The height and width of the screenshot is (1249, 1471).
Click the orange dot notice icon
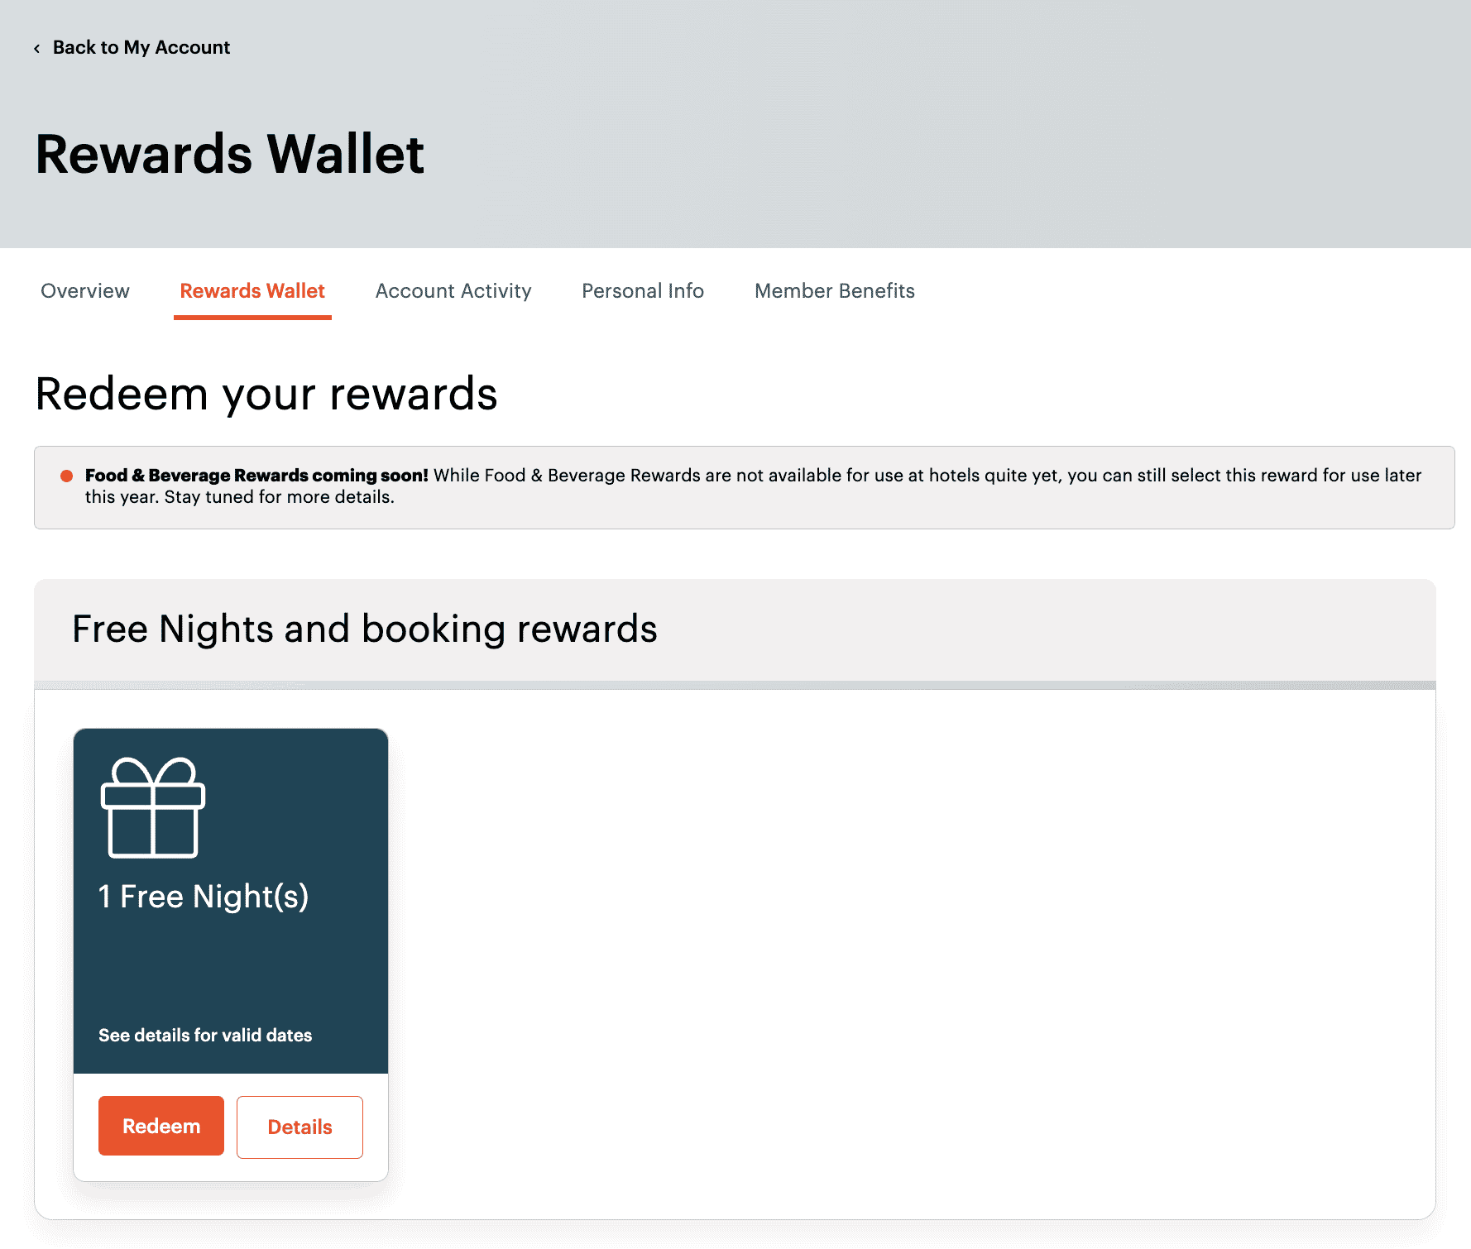67,476
